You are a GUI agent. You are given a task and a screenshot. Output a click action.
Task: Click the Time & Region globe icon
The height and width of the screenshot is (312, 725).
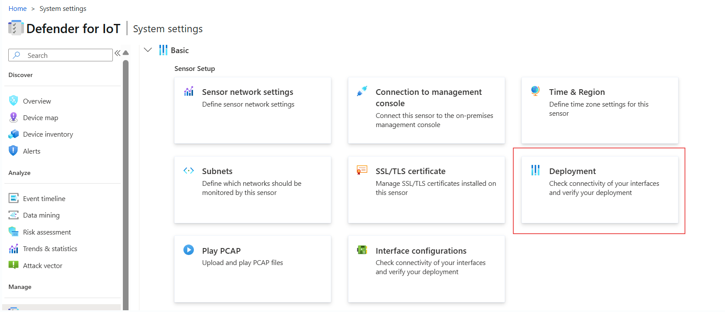point(535,91)
